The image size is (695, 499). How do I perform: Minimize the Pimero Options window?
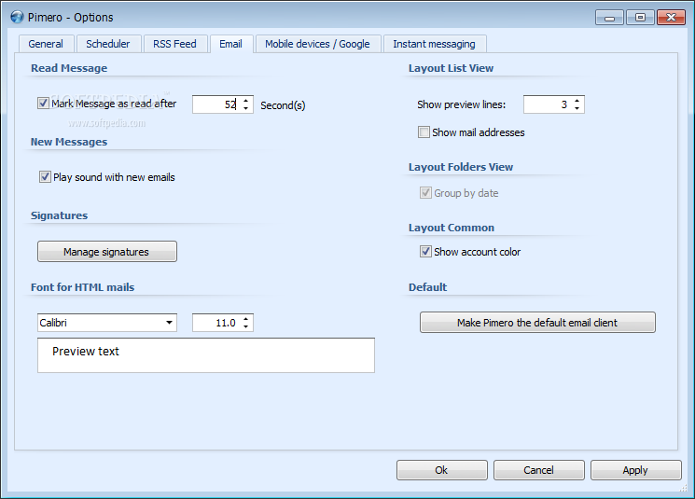(610, 18)
